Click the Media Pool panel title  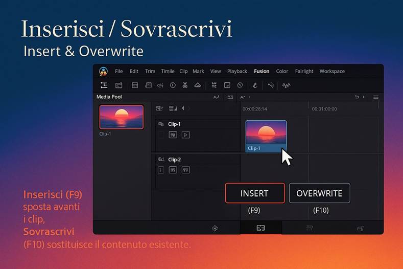point(109,97)
